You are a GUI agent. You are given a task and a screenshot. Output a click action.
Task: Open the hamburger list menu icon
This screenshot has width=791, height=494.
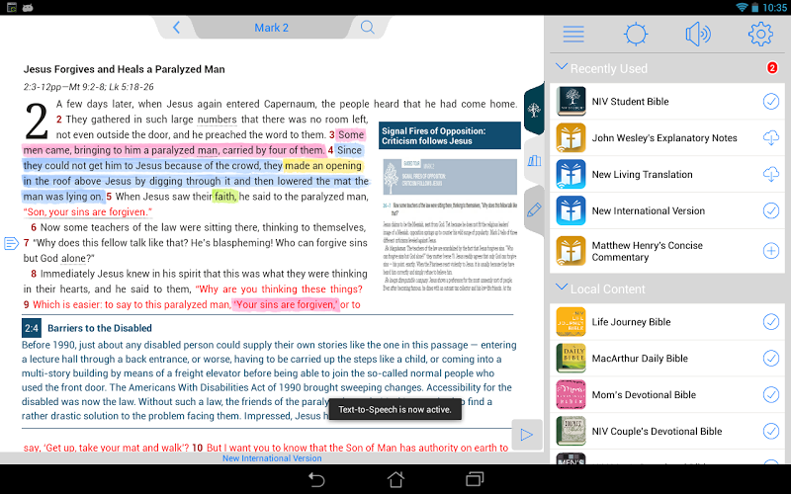[x=573, y=35]
